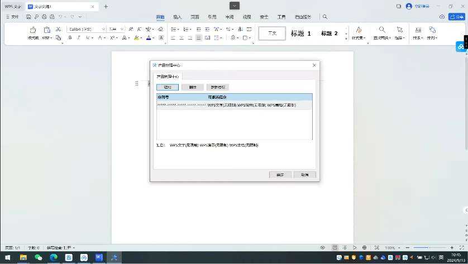Click the second (Delete) button in product dialog
This screenshot has width=468, height=264.
193,87
